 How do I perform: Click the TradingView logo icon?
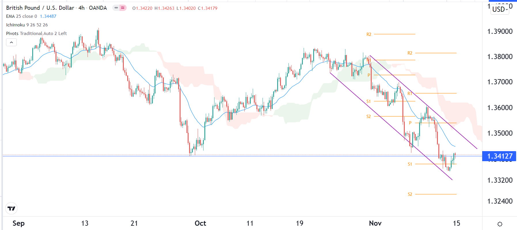12,208
